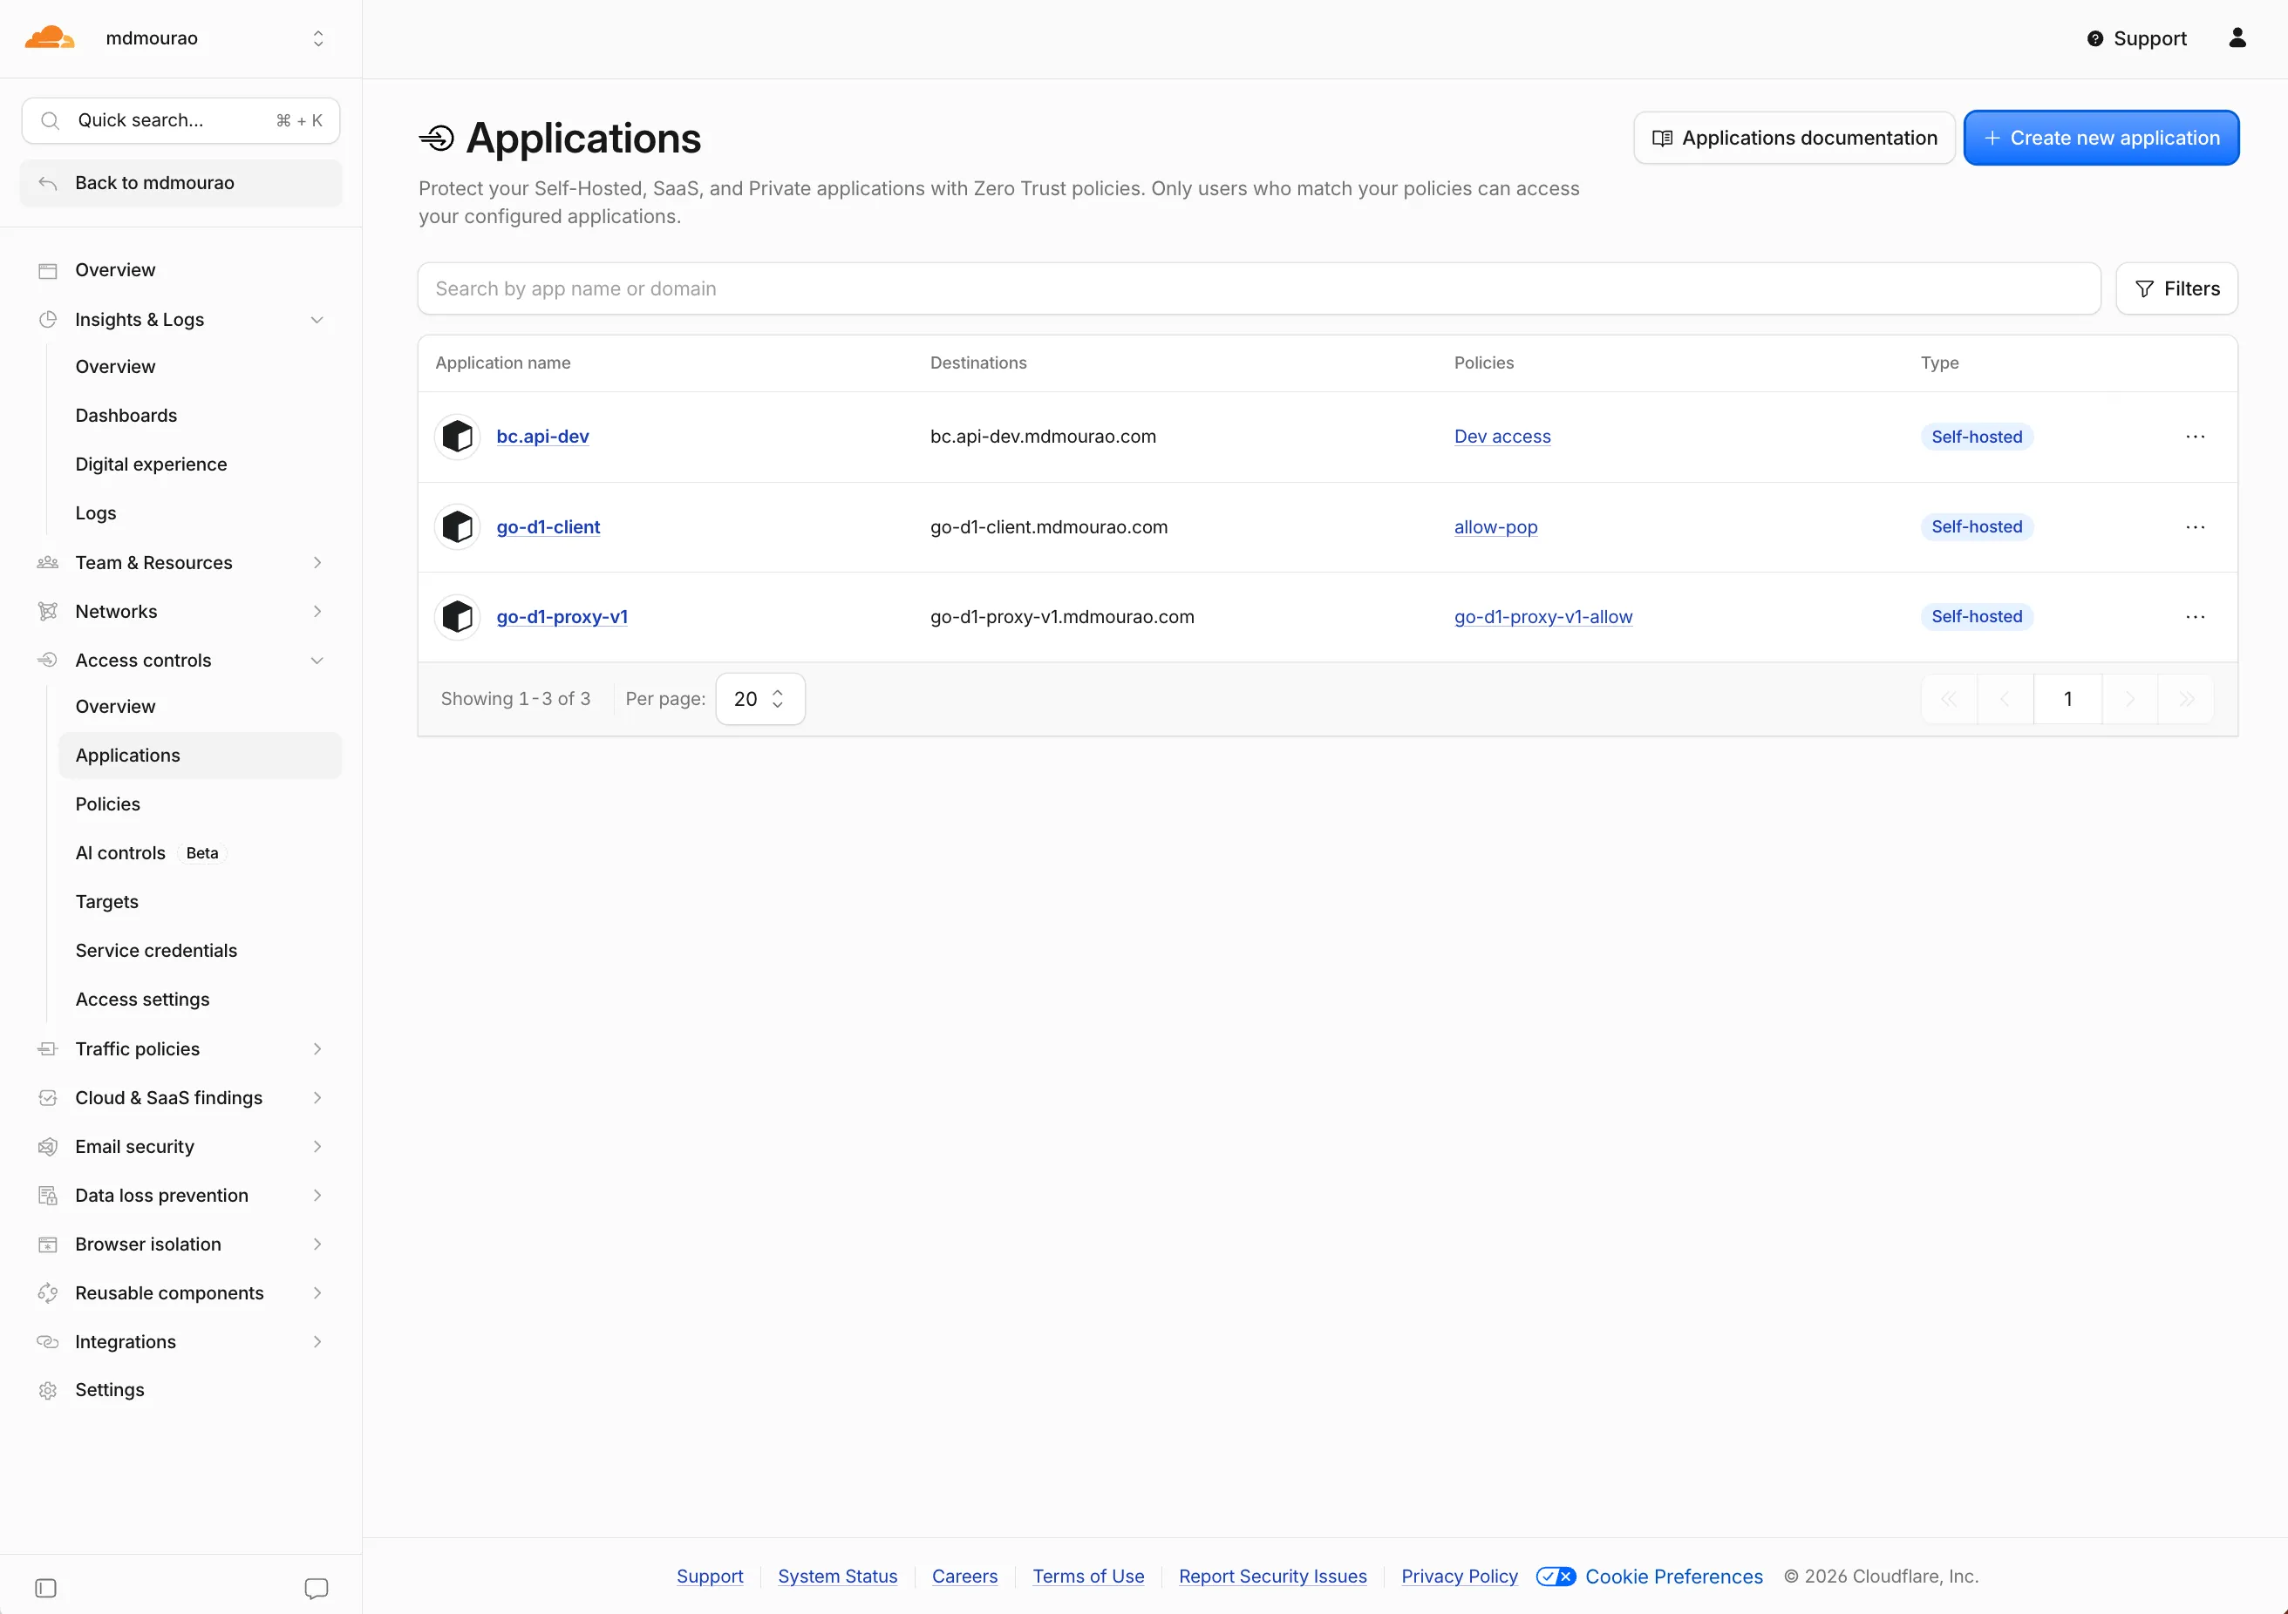This screenshot has width=2288, height=1614.
Task: Collapse the Insights & Logs section
Action: pyautogui.click(x=317, y=320)
